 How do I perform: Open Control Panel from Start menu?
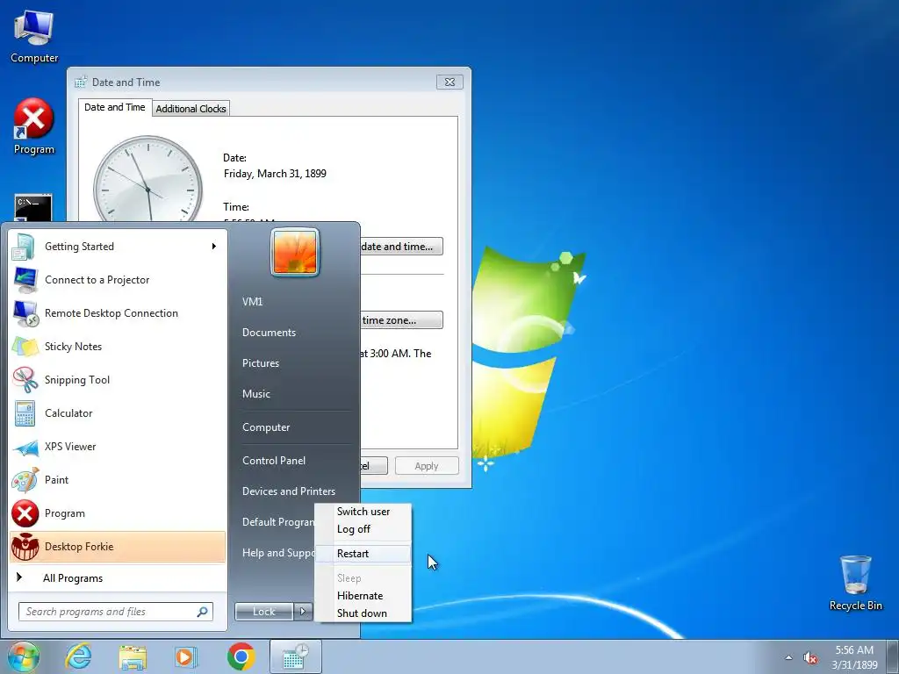point(274,461)
